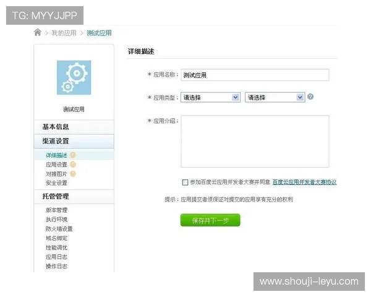Click warning badge next to 应用设置
Image resolution: width=371 pixels, height=297 pixels.
[73, 165]
